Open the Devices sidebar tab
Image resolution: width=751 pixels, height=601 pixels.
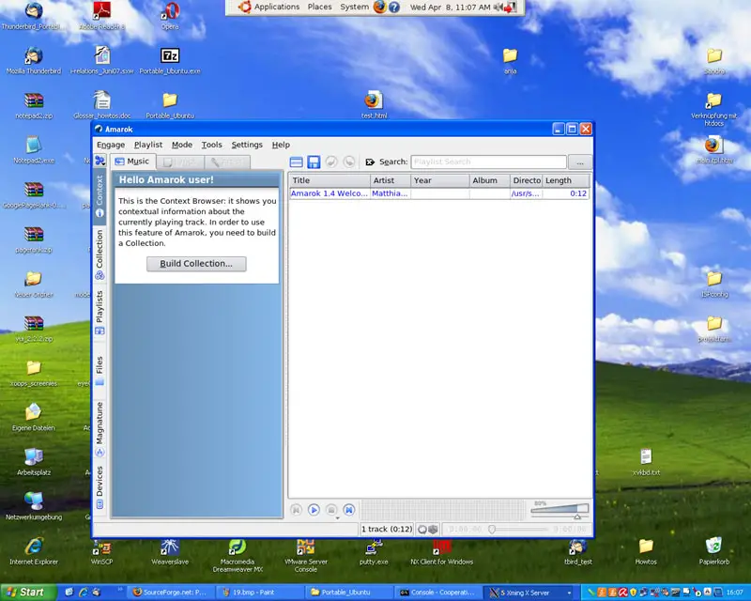point(100,487)
